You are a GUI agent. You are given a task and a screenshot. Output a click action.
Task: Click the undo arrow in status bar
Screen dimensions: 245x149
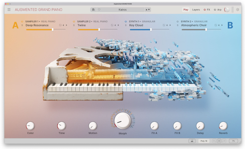pos(214,141)
